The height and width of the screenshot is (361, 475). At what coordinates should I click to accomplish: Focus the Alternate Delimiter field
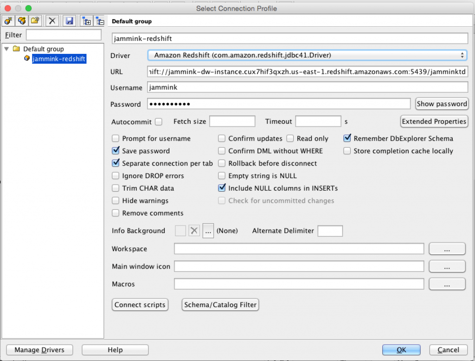[330, 231]
